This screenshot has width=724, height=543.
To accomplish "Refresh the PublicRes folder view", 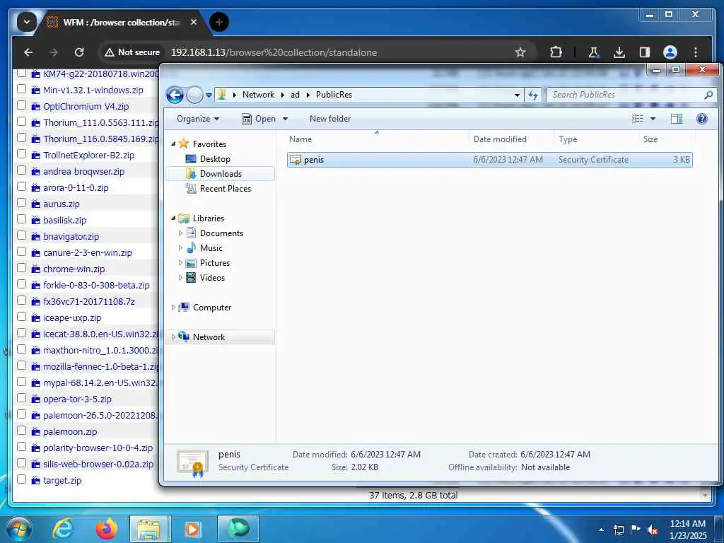I will click(x=533, y=95).
